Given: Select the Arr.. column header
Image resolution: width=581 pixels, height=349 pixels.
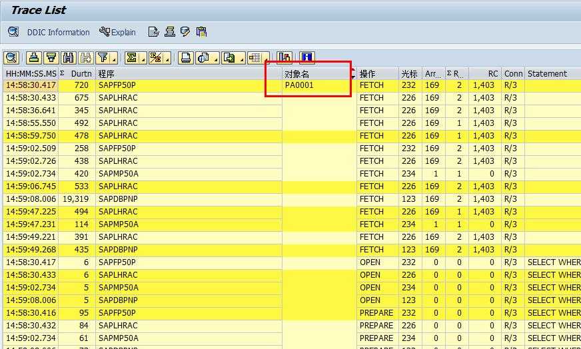Looking at the screenshot, I should [x=433, y=74].
